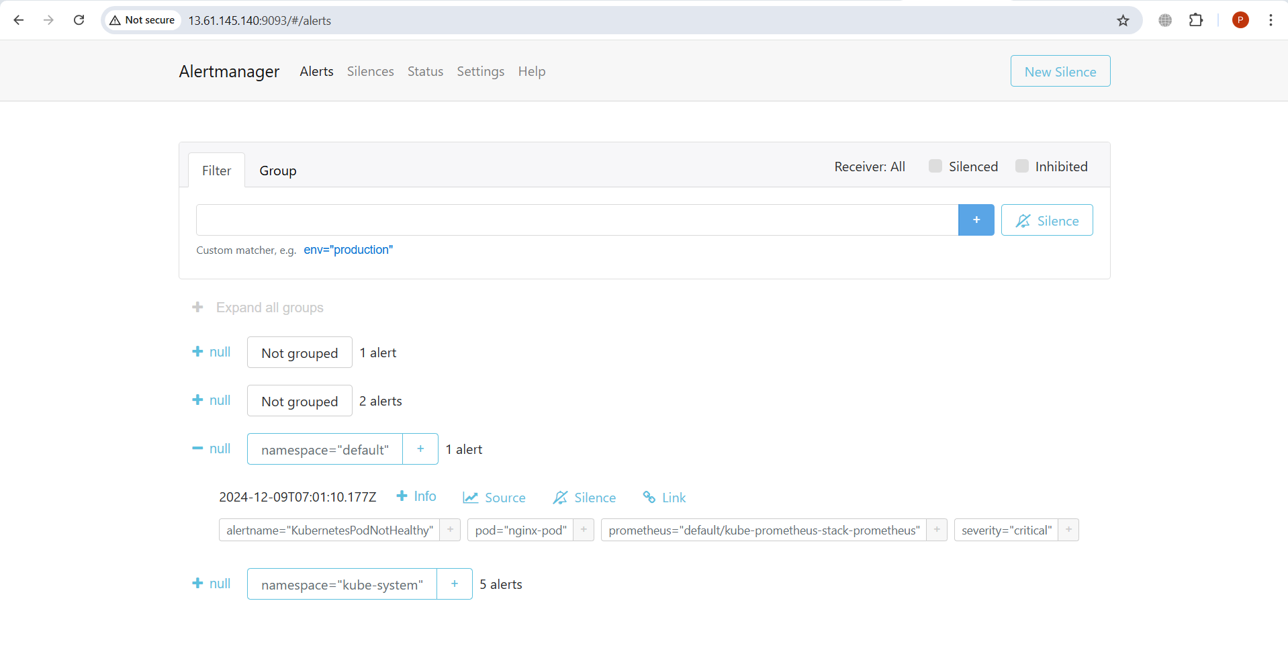Image resolution: width=1288 pixels, height=650 pixels.
Task: Add alertname="KubernetesPodNotHealthy" matcher using its plus icon
Action: click(449, 530)
